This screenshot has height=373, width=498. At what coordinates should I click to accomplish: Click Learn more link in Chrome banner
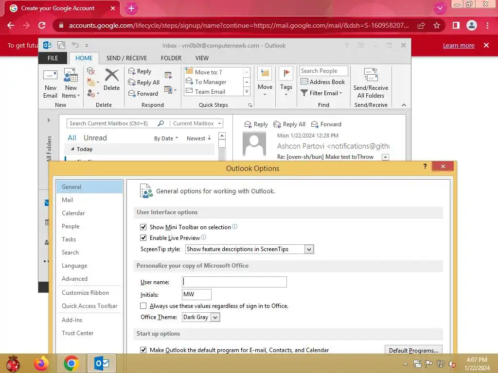459,45
